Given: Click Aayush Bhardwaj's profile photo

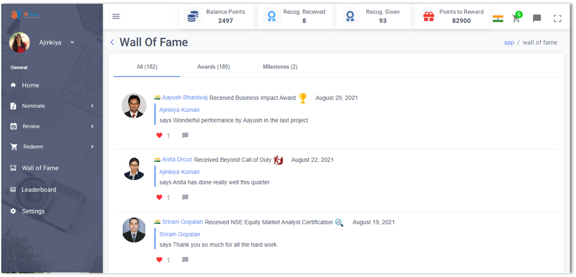Looking at the screenshot, I should pos(134,106).
